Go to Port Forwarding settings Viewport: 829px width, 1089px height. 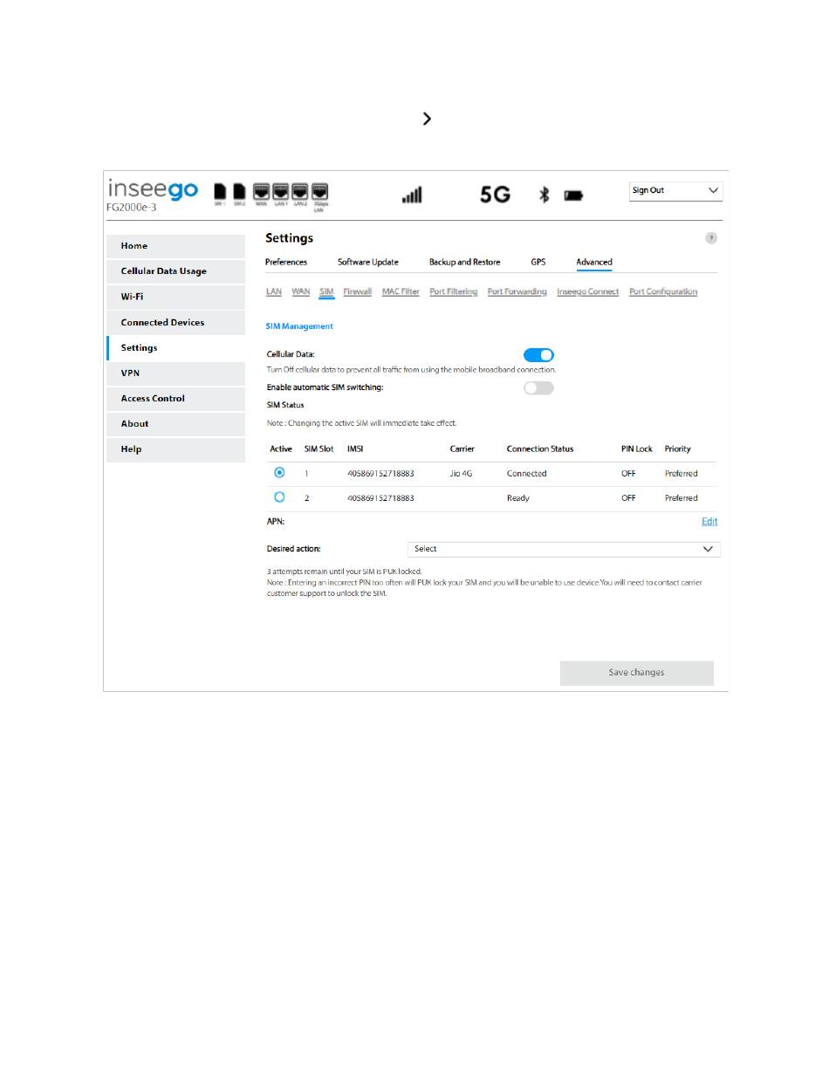517,291
